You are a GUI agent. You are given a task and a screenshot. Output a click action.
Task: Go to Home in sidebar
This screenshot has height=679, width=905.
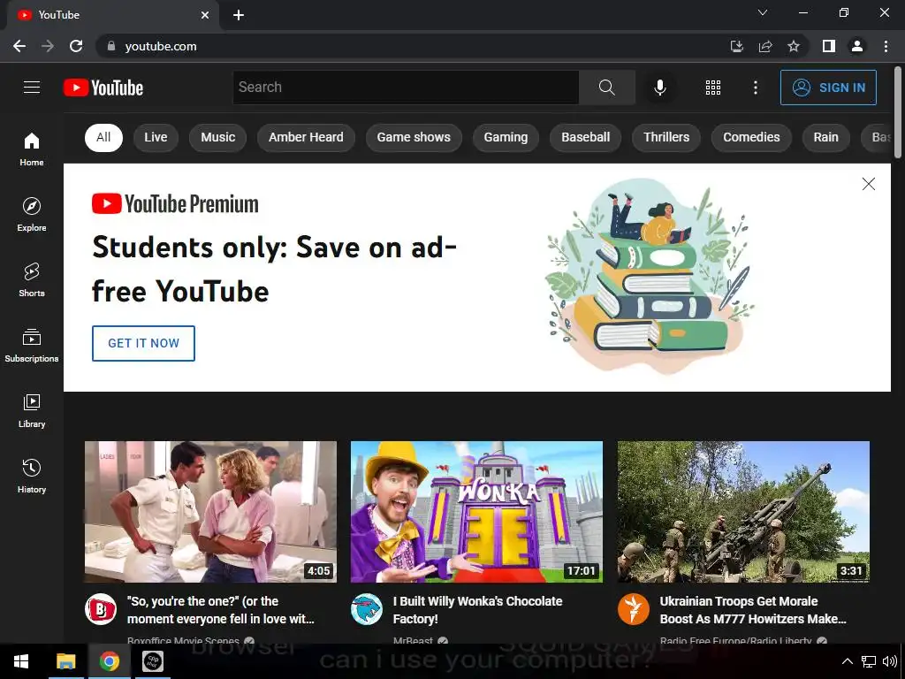coord(32,149)
